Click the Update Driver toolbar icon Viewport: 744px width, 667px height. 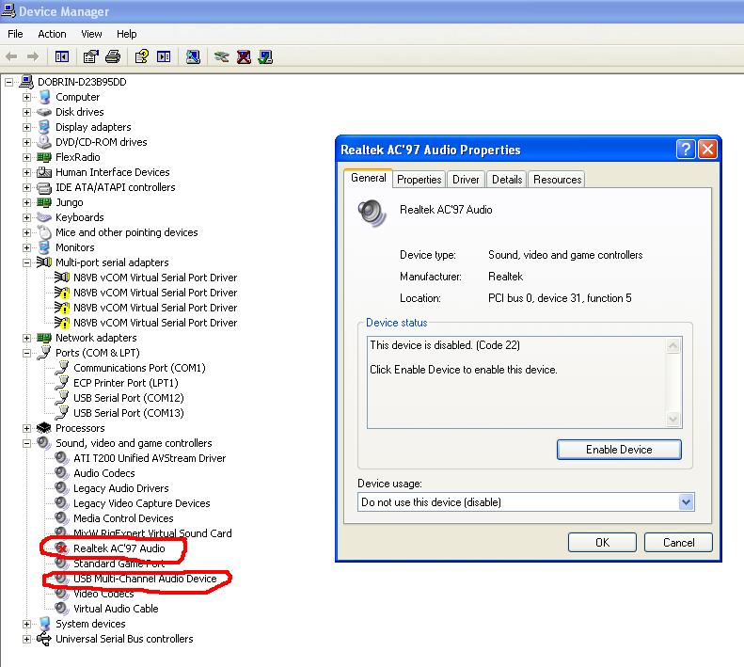pyautogui.click(x=221, y=57)
